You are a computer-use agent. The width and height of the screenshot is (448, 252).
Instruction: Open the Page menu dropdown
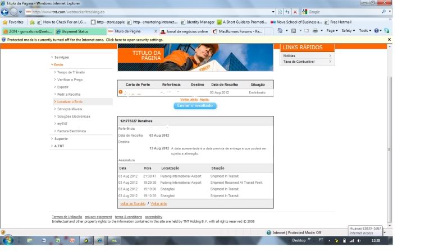332,31
